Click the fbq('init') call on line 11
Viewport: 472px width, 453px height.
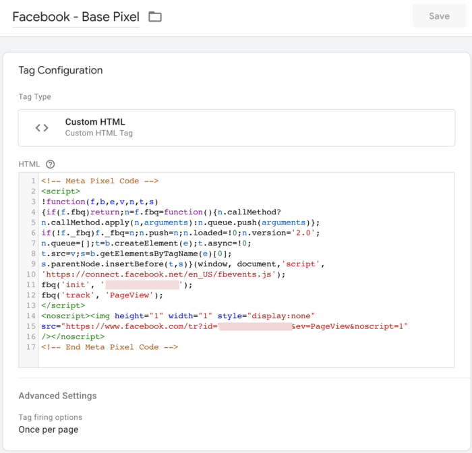click(117, 284)
